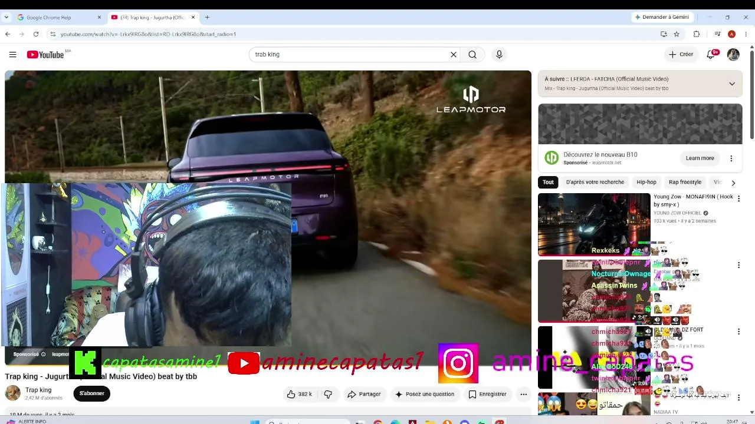Click the Partager share button

(x=365, y=394)
